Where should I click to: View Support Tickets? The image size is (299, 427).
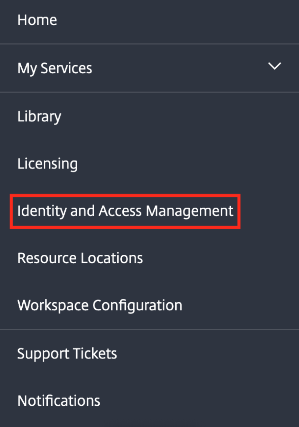67,353
